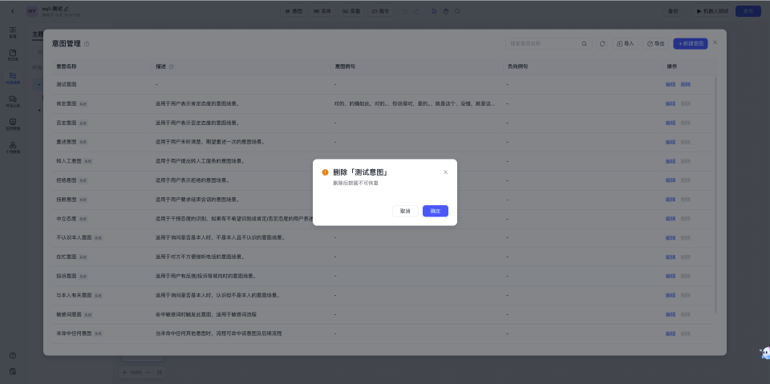Image resolution: width=770 pixels, height=384 pixels.
Task: Open 对话流程 in the left sidebar
Action: click(x=13, y=77)
